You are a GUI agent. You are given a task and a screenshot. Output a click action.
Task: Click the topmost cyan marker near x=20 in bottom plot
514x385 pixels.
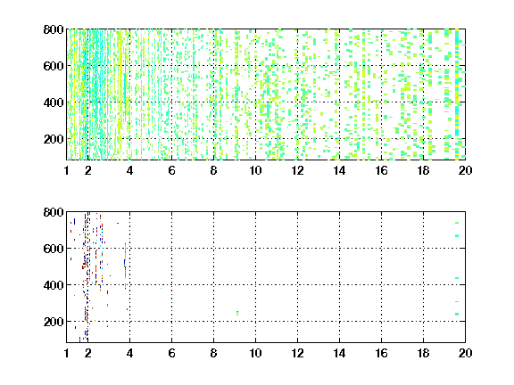click(457, 223)
